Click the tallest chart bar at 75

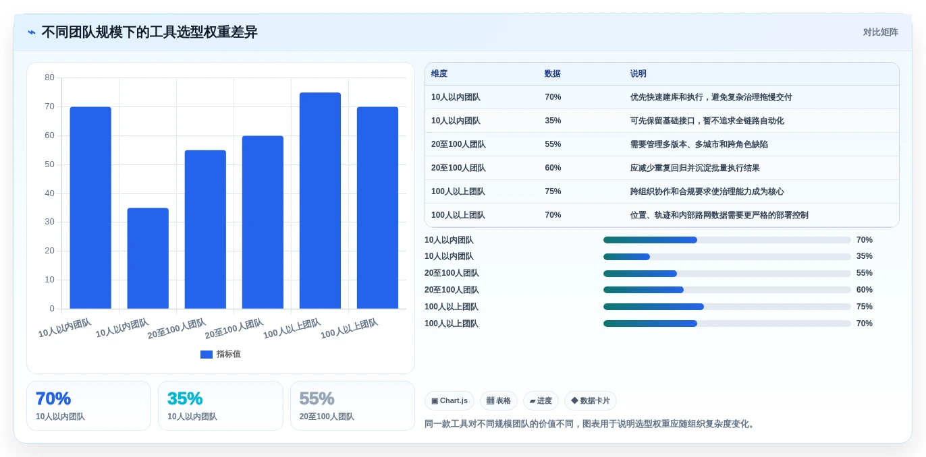320,201
